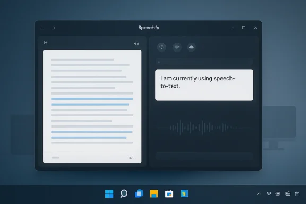Expand the system tray hidden icons chevron
The image size is (306, 204).
tap(259, 194)
